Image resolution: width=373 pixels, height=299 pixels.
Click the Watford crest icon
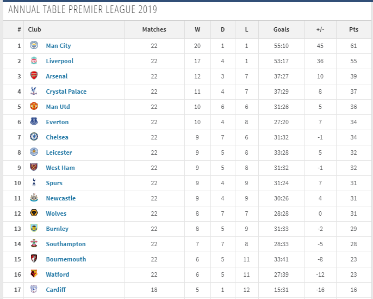(x=34, y=274)
